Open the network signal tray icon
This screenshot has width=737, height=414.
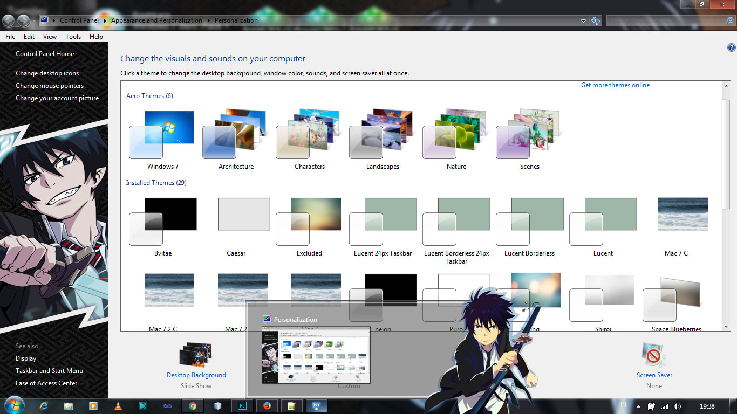pyautogui.click(x=665, y=406)
